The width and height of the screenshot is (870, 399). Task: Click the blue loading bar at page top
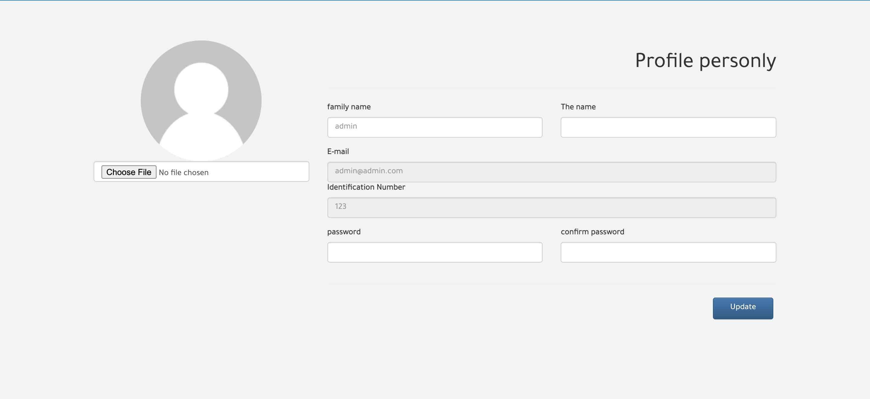(x=435, y=0)
